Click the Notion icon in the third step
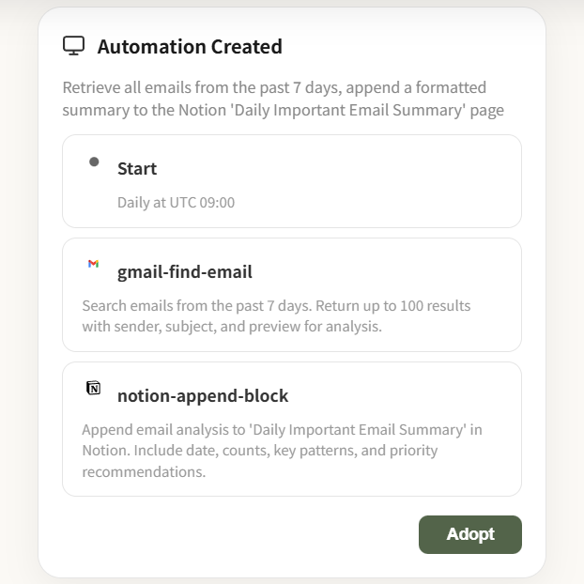This screenshot has height=584, width=584. 93,388
